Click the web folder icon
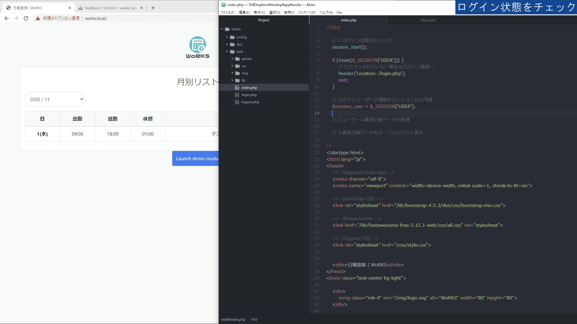Screen dimensions: 577x324 [x=232, y=52]
